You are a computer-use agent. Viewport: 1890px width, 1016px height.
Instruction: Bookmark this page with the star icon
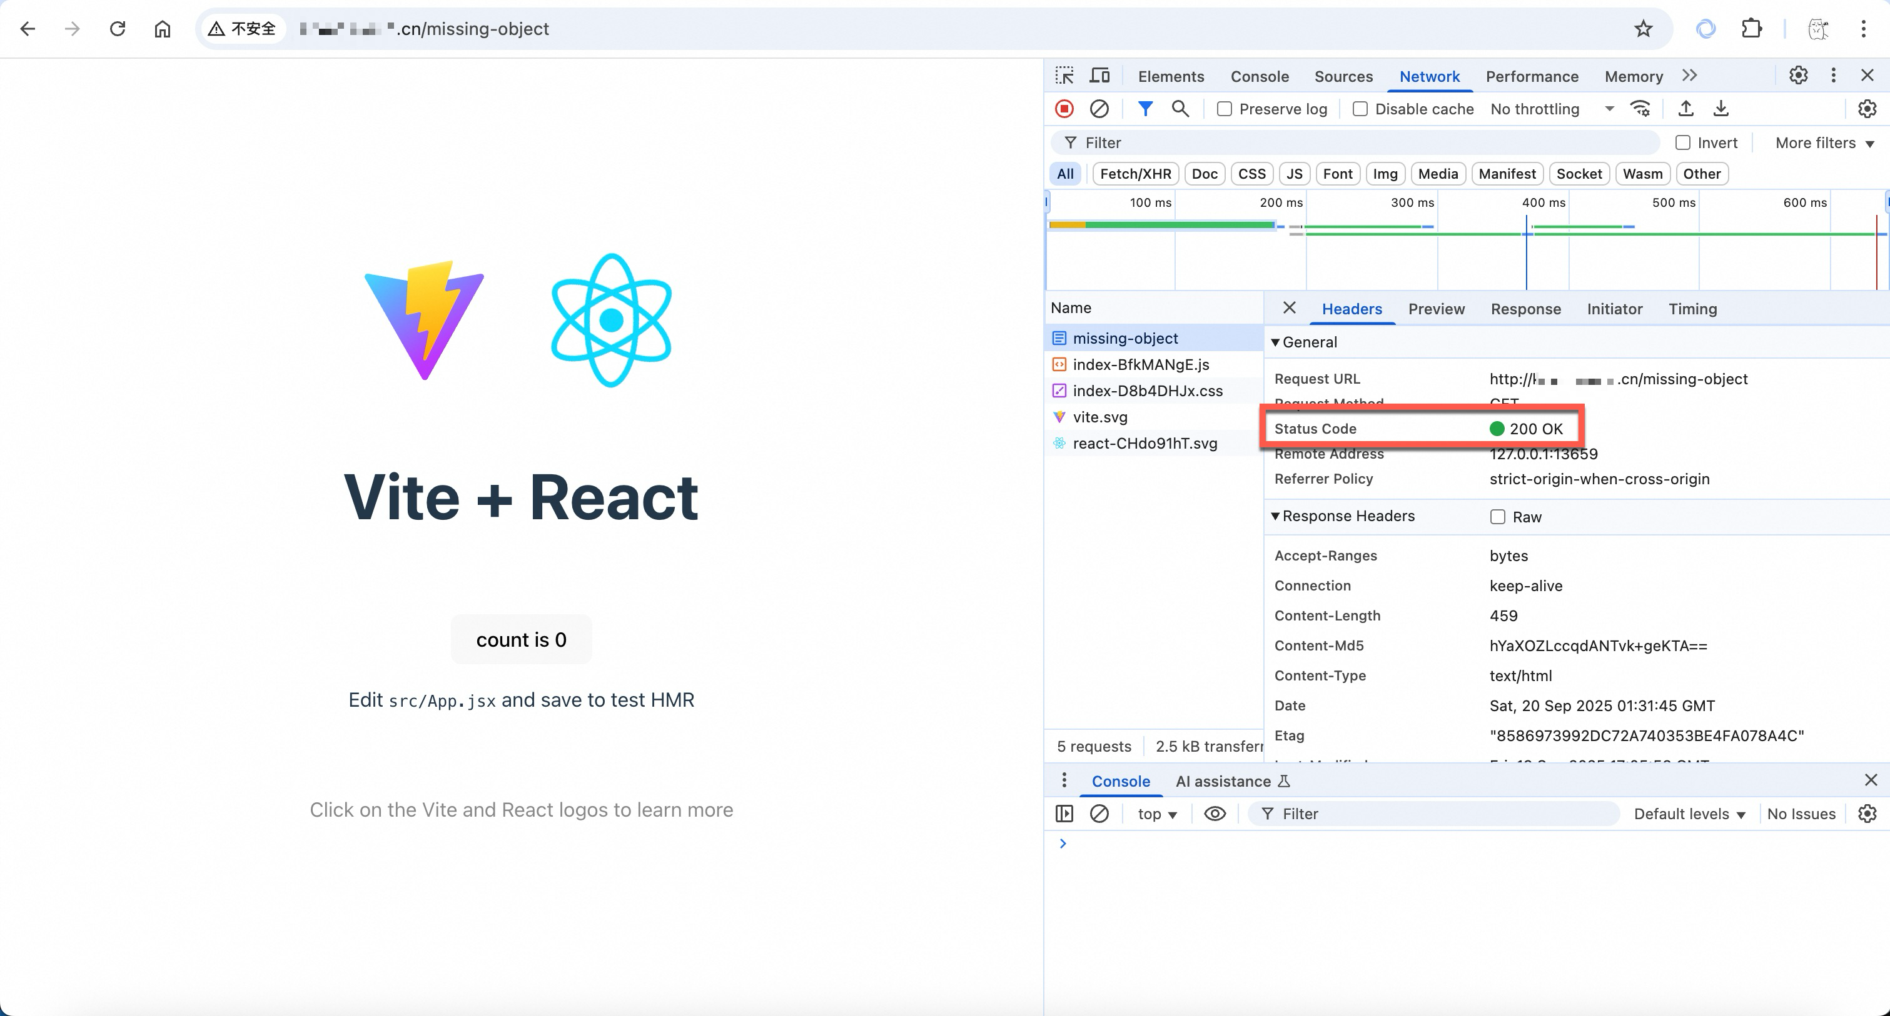pos(1643,29)
